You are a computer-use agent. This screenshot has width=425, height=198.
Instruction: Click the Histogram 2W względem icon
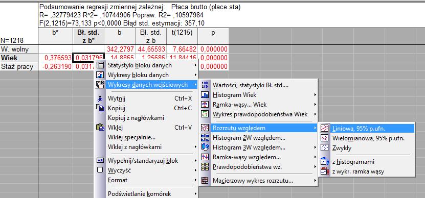point(205,138)
